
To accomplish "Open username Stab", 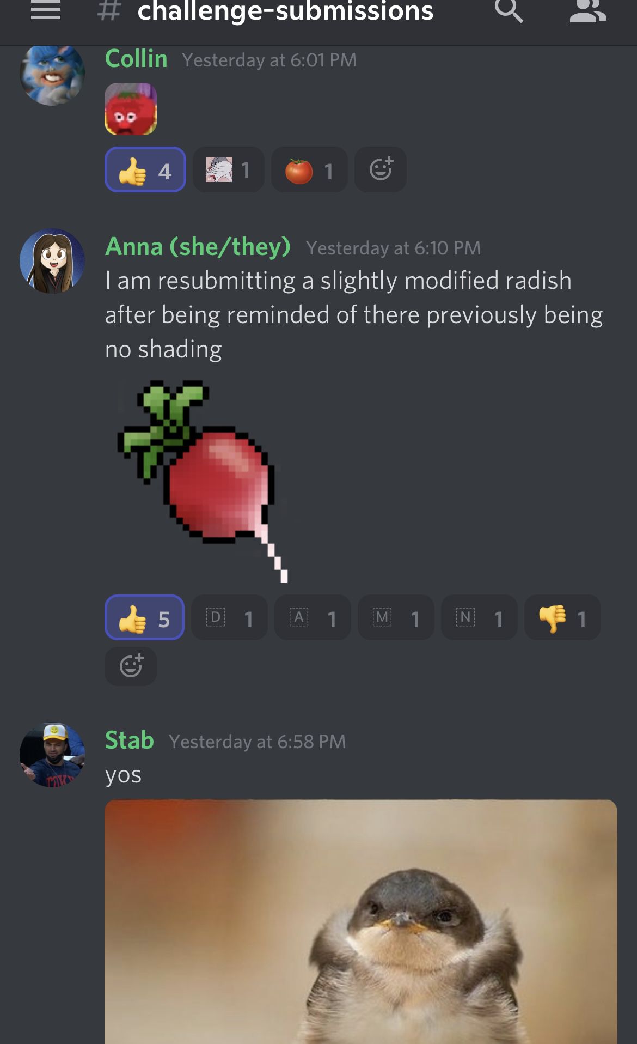I will 130,740.
